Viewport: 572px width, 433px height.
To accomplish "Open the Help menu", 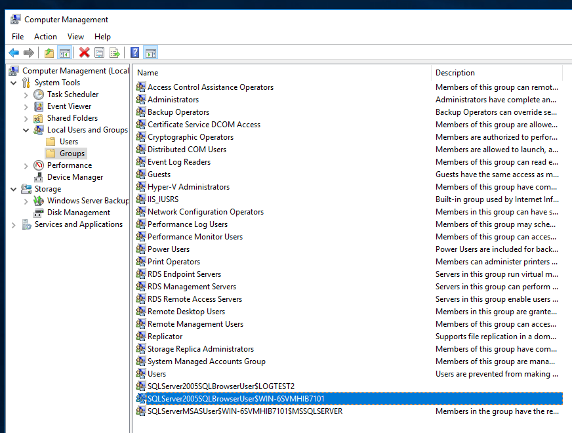I will point(102,37).
